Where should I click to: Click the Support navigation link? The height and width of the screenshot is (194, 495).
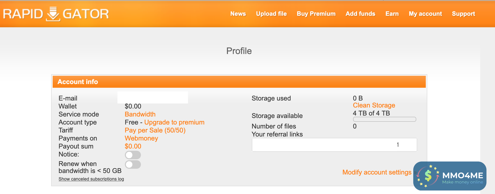coord(463,14)
